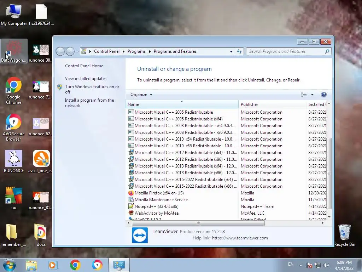Viewport: 362px width, 272px height.
Task: Click the EN language indicator
Action: click(x=291, y=264)
